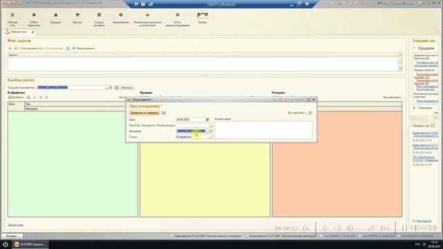Open the CRM и маркетинг section
Image resolution: width=443 pixels, height=249 pixels.
click(x=34, y=19)
